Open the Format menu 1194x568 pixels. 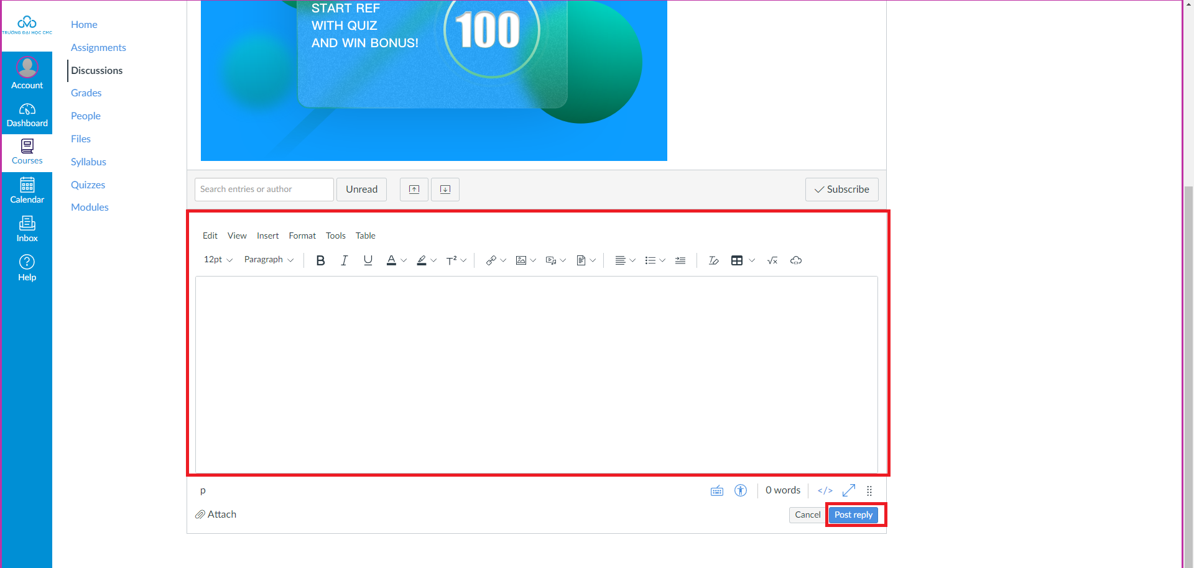pyautogui.click(x=302, y=236)
